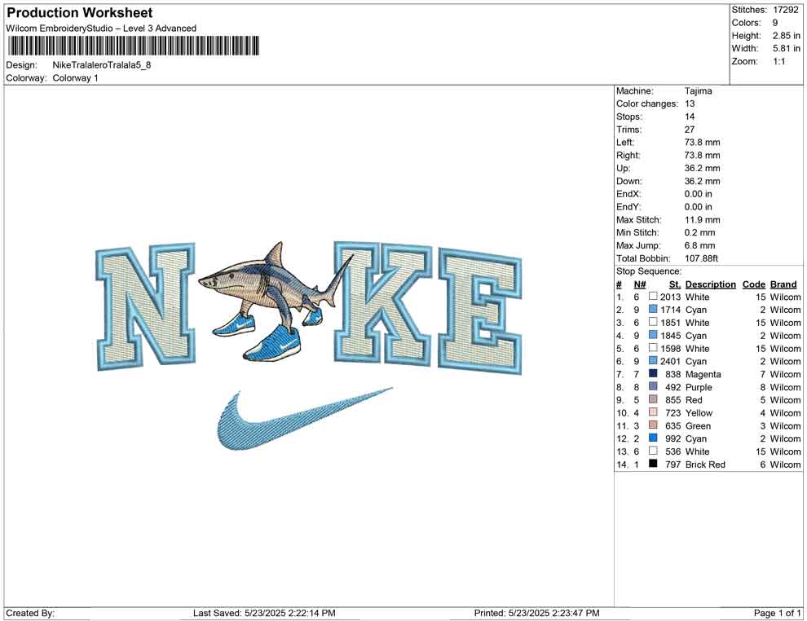
Task: Select the 'Brick Red' description in row 14
Action: click(x=705, y=465)
